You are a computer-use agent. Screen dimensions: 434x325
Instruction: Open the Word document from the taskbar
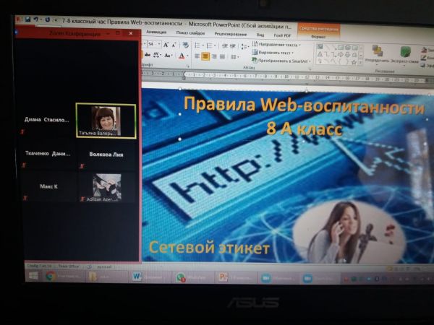pos(137,277)
